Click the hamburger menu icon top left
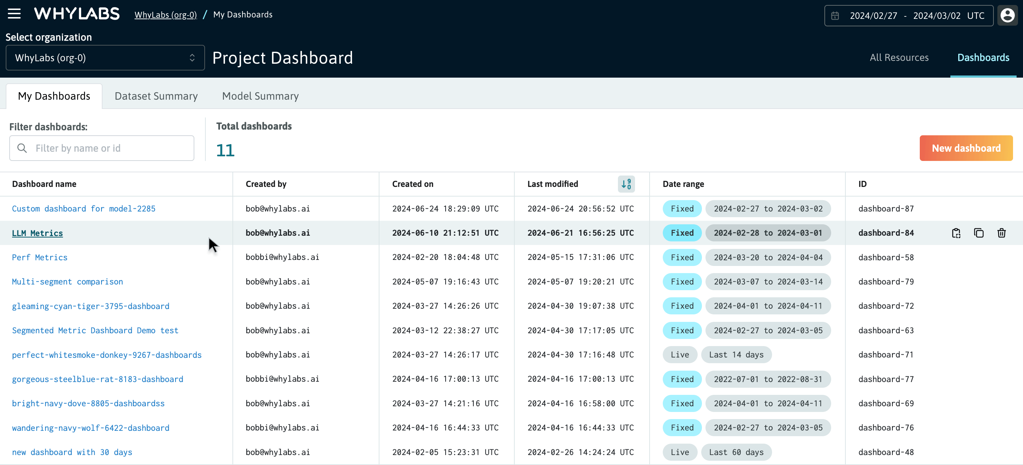This screenshot has width=1023, height=465. [x=14, y=14]
